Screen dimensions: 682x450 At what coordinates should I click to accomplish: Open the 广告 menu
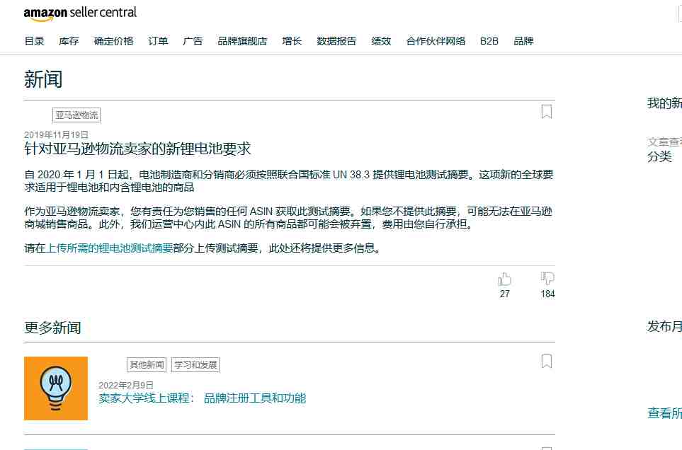tap(193, 41)
